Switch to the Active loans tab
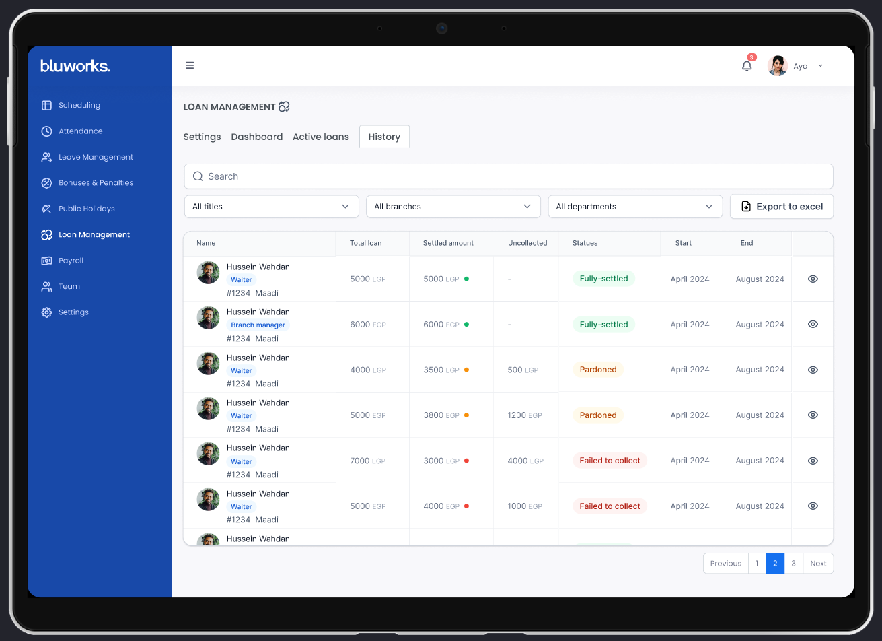This screenshot has height=641, width=882. [x=320, y=137]
